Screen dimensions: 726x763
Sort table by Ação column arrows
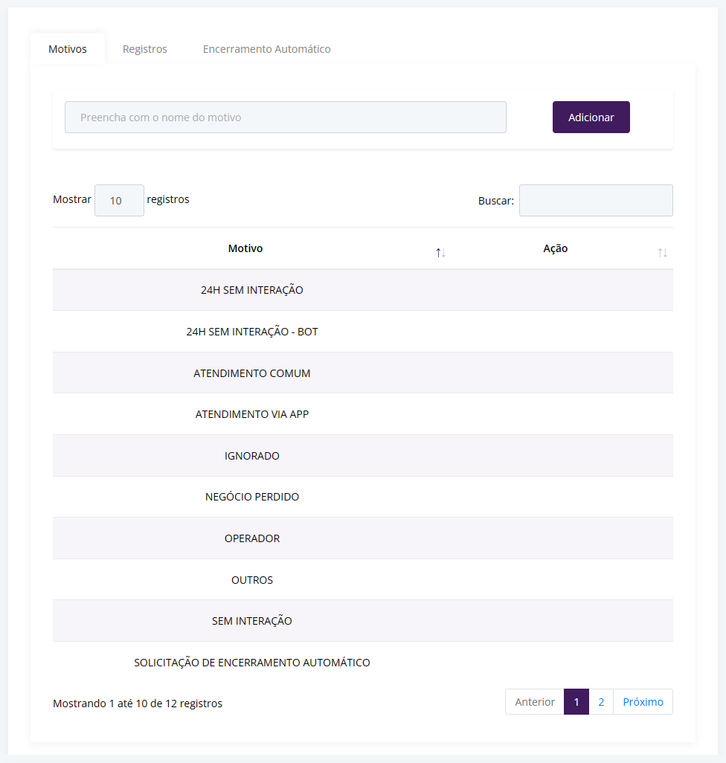coord(662,253)
